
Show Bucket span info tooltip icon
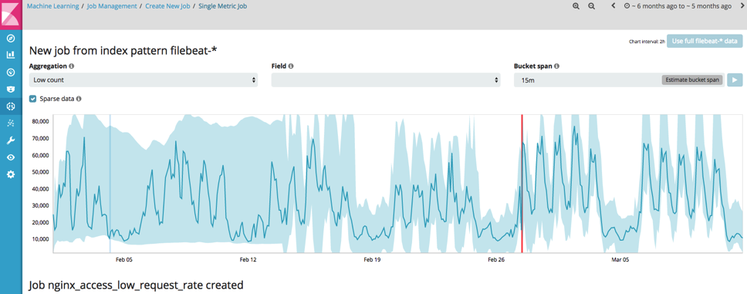tap(556, 66)
